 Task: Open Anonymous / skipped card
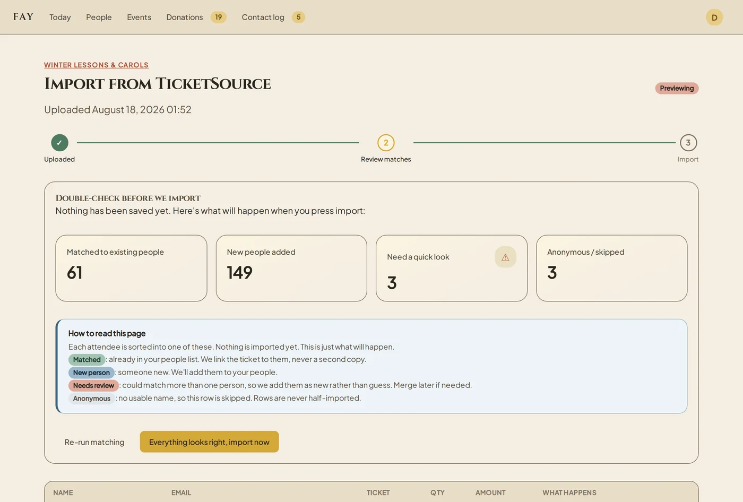[x=611, y=268]
